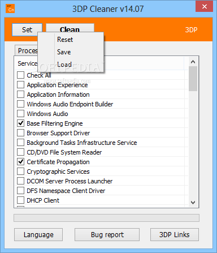Check the DHCP Client box
This screenshot has width=217, height=253.
click(20, 200)
